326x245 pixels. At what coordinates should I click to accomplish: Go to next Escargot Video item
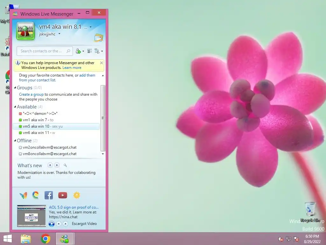(65, 224)
